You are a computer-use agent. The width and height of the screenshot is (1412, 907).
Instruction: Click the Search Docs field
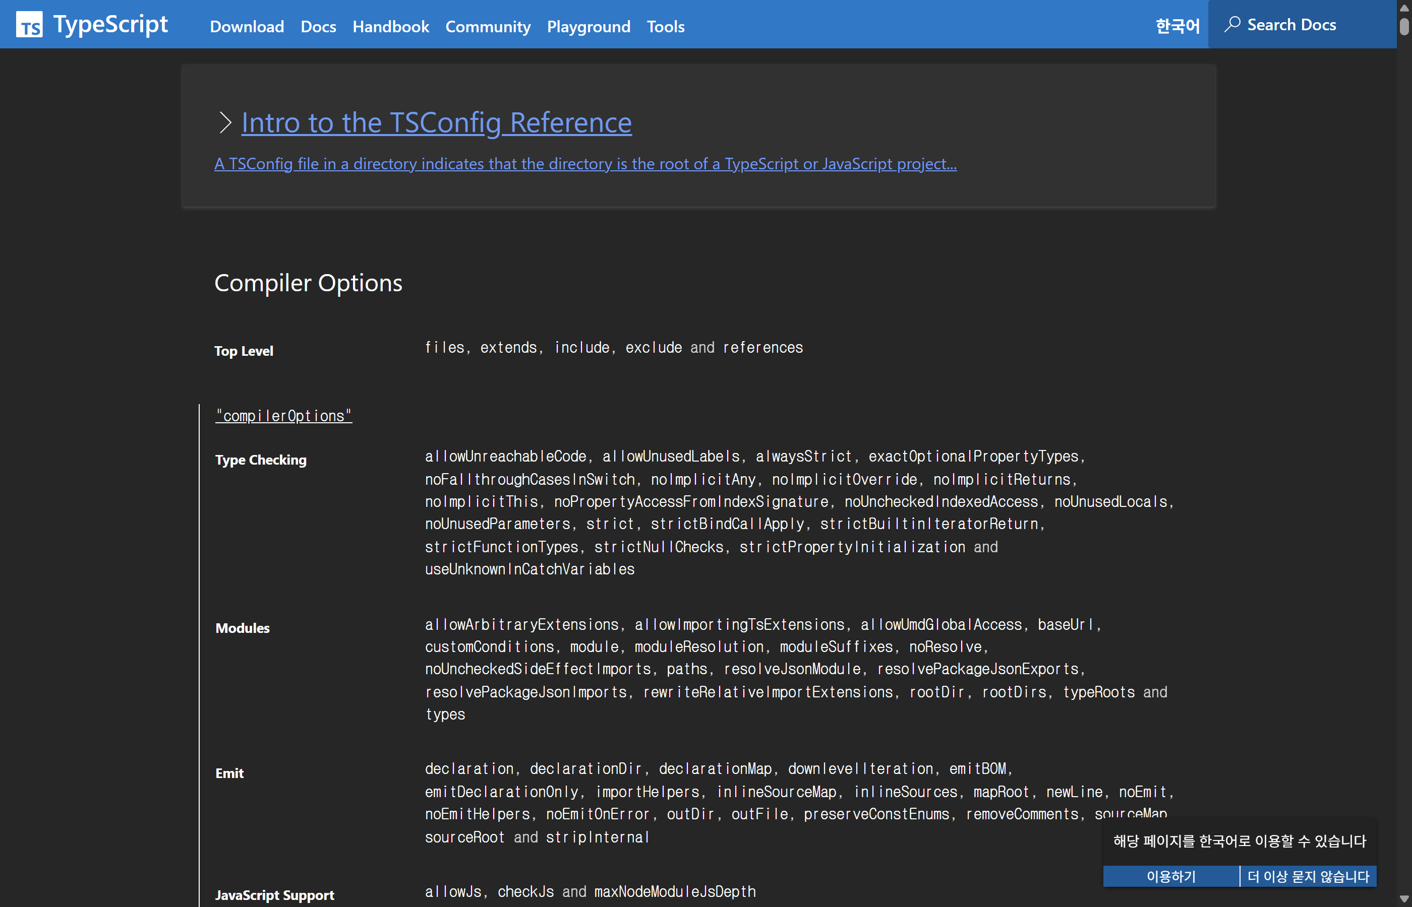point(1301,24)
